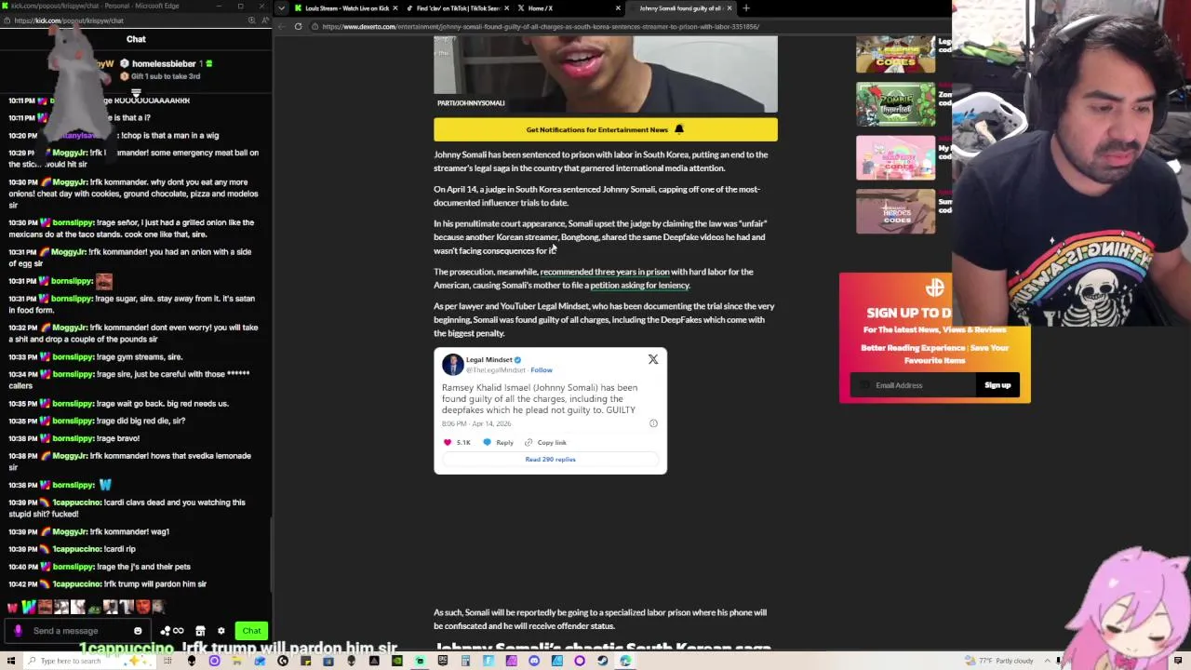This screenshot has height=670, width=1191.
Task: Click the read aloud icon in chat popout
Action: pyautogui.click(x=264, y=20)
